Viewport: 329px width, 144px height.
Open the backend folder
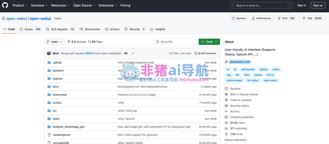(58, 71)
